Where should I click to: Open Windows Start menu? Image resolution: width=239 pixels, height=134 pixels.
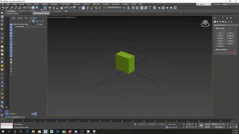(x=3, y=131)
